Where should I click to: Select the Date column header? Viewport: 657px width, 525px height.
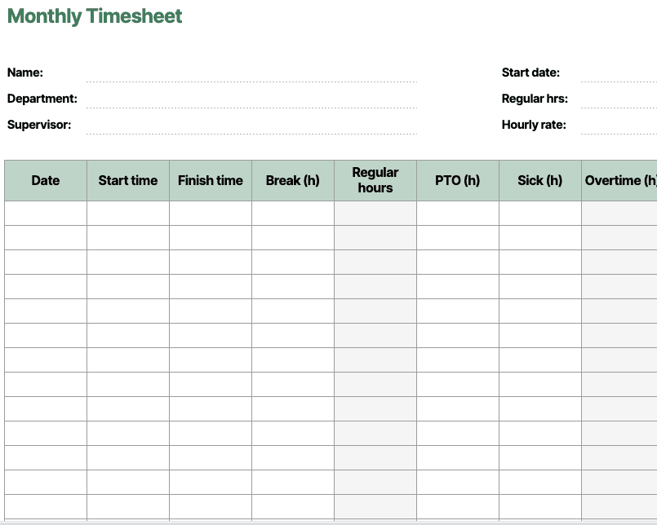(46, 181)
